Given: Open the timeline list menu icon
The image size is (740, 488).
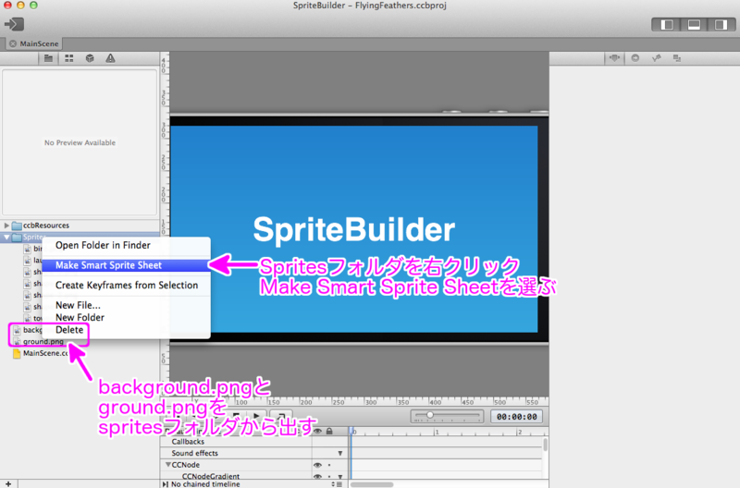Looking at the screenshot, I should [339, 484].
